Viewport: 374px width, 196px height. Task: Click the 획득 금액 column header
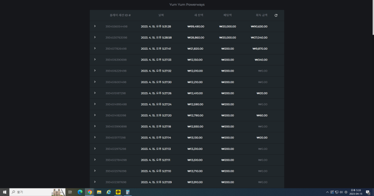[x=262, y=15]
